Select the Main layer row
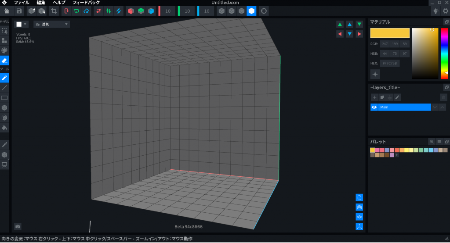This screenshot has width=450, height=243. coord(404,107)
